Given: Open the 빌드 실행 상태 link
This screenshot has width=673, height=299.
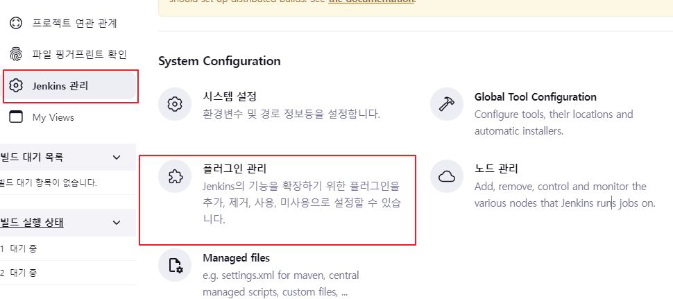Looking at the screenshot, I should point(32,223).
